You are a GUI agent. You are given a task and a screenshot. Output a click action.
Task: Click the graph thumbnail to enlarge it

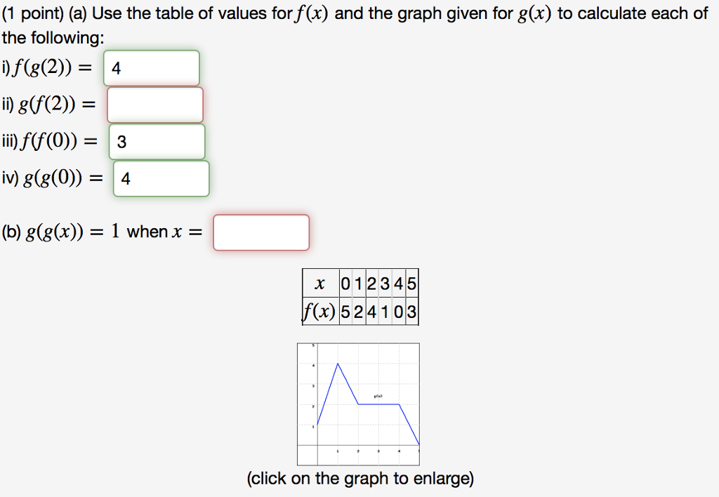click(359, 404)
